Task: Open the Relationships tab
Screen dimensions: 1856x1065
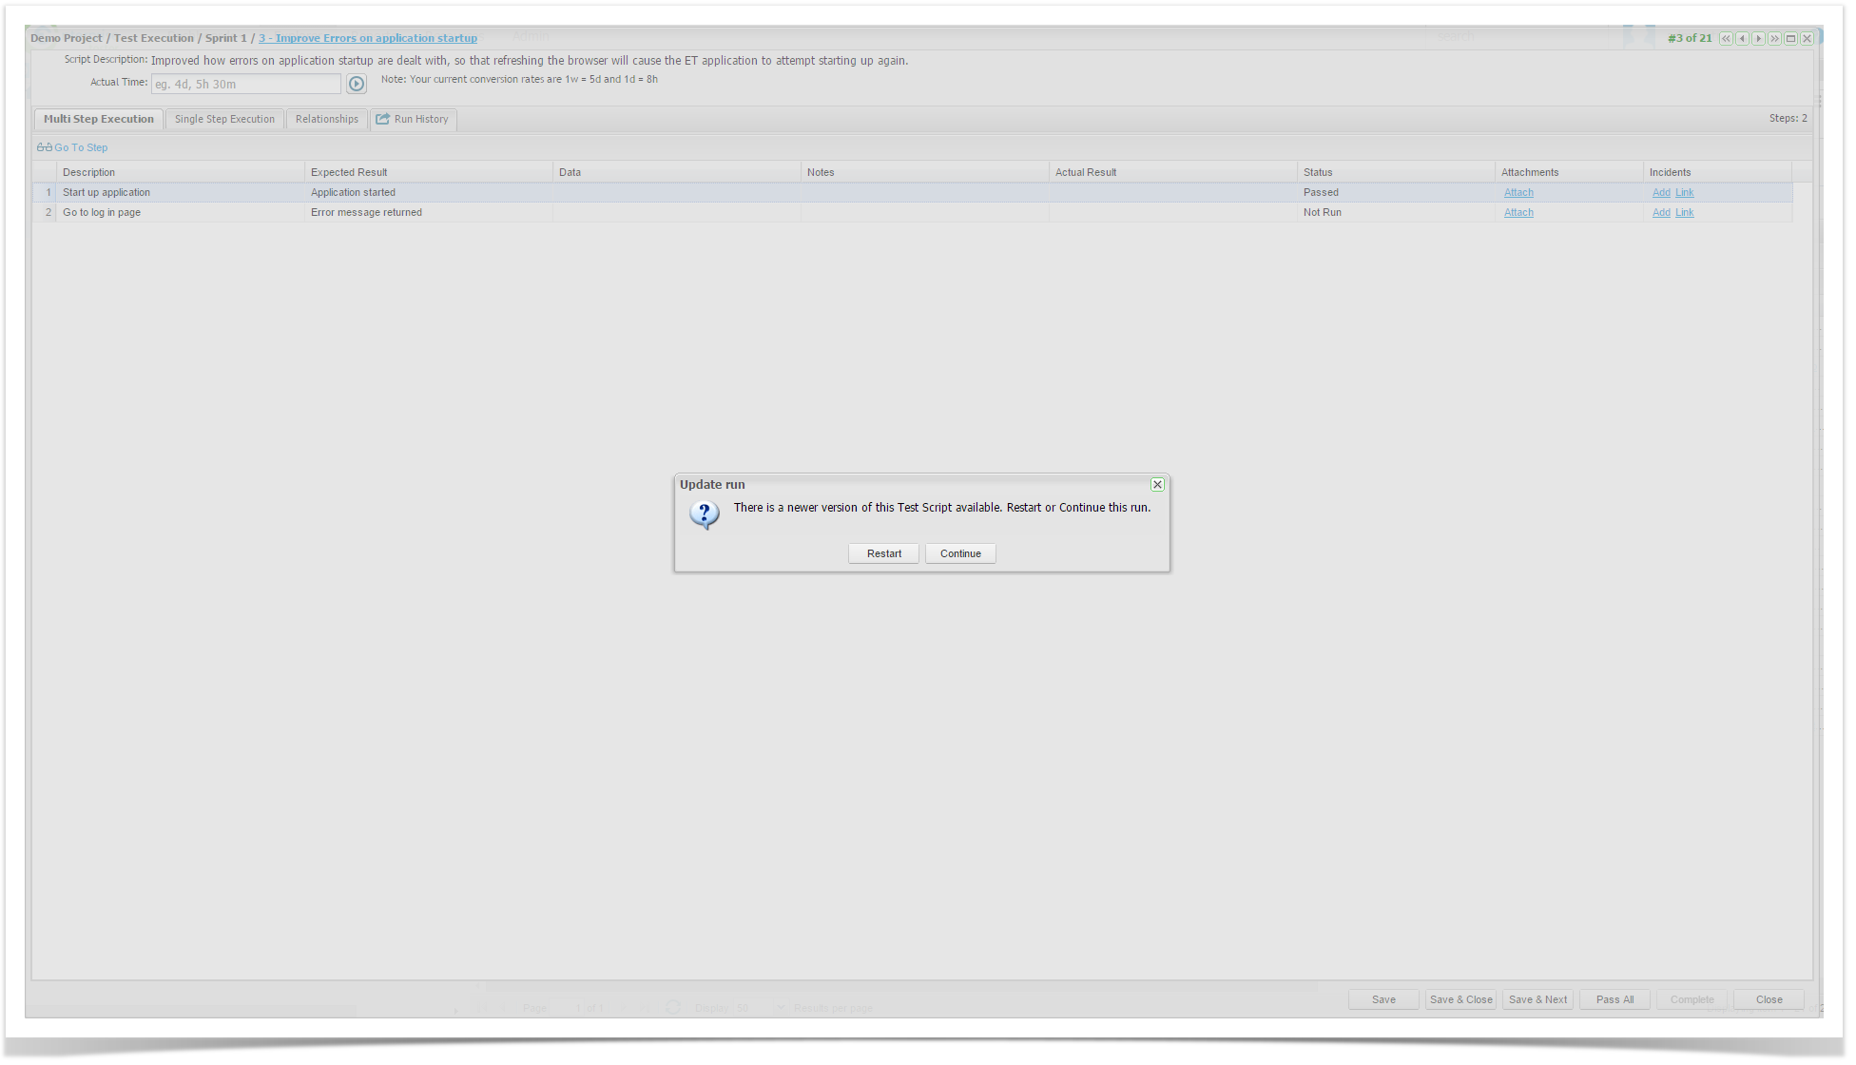Action: pos(326,120)
